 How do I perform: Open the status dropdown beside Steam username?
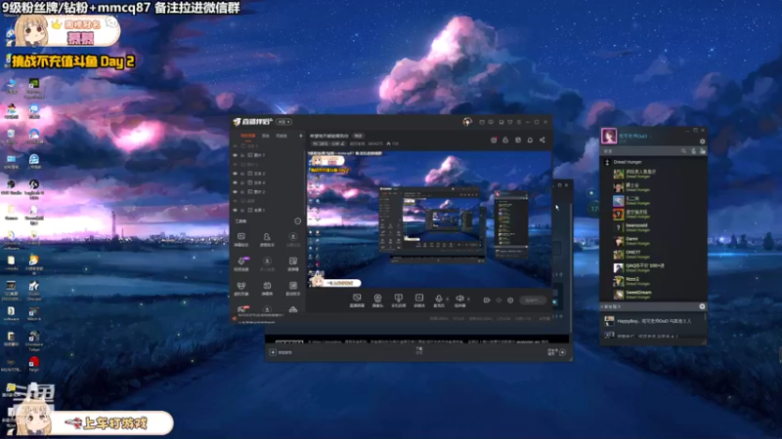pyautogui.click(x=650, y=136)
